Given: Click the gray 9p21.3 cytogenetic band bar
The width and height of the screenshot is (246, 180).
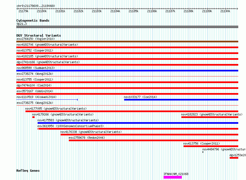Looking at the screenshot, I should (127, 27).
